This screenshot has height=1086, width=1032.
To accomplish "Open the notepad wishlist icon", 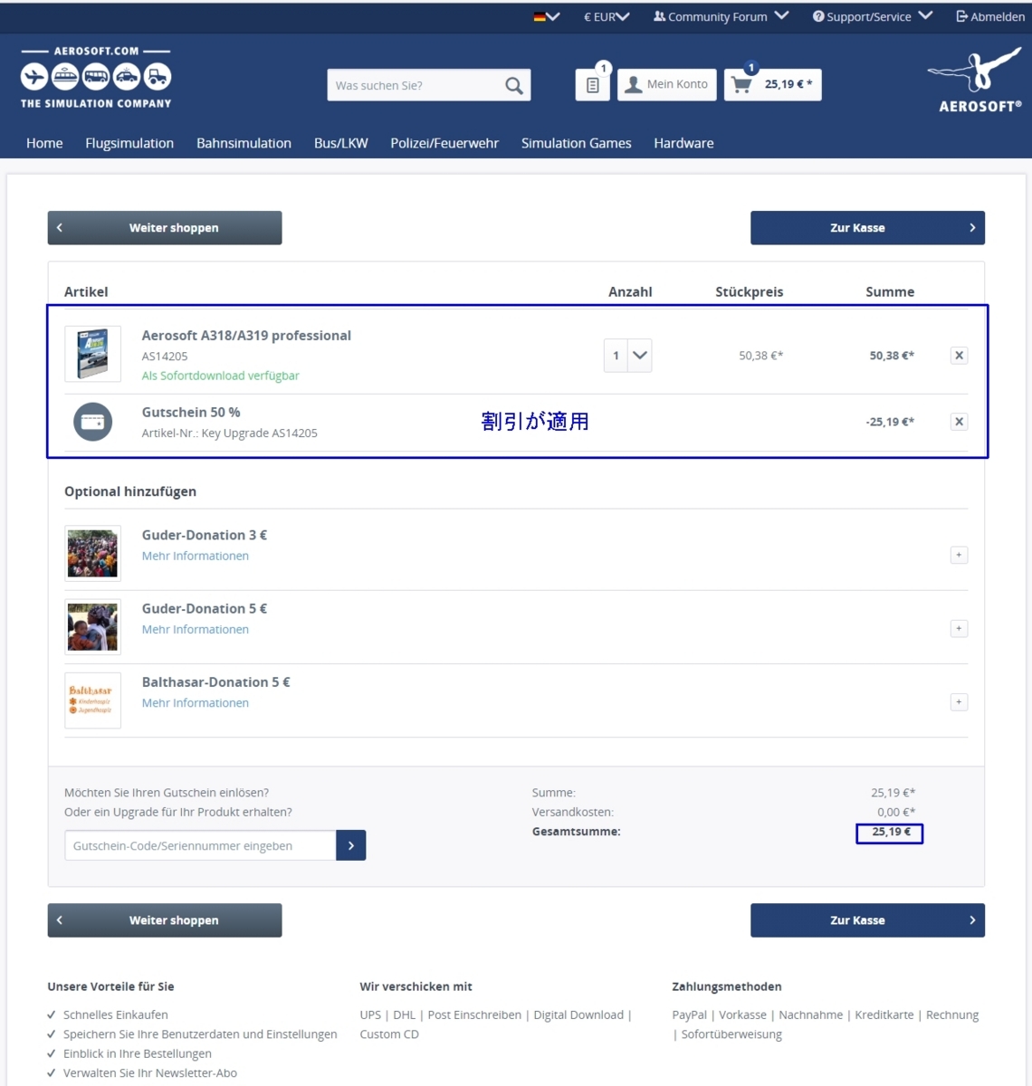I will [x=593, y=84].
